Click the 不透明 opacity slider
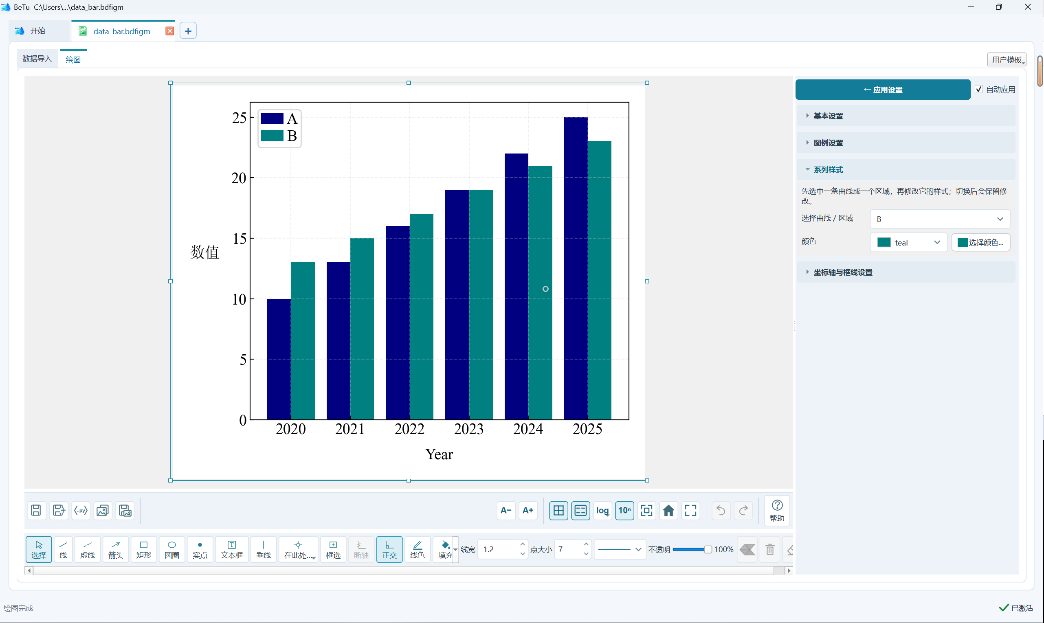 [x=692, y=549]
